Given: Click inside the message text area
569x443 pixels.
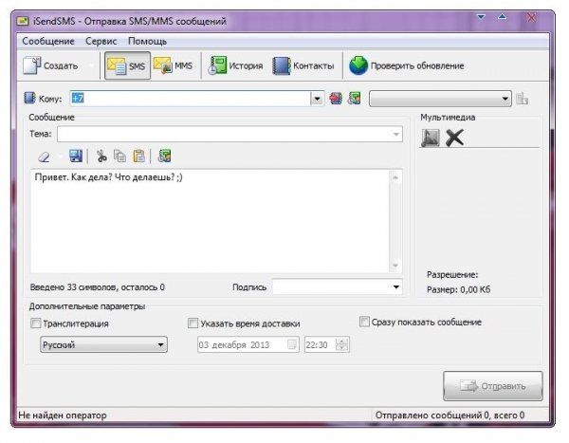Looking at the screenshot, I should pyautogui.click(x=210, y=221).
